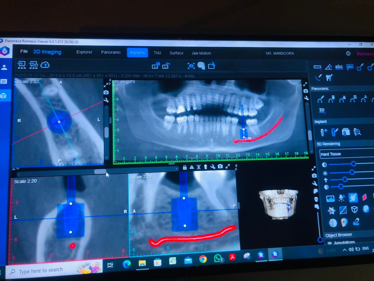Select the angle measurement tool
Image resolution: width=374 pixels, height=281 pixels.
328,67
